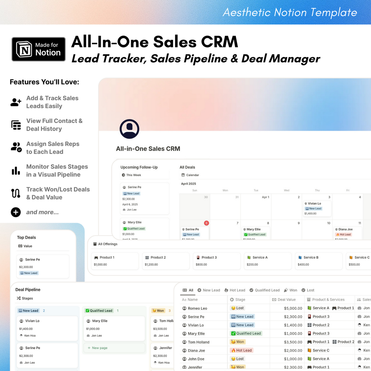Click the person icon next to Romeo Leo
The height and width of the screenshot is (371, 371).
[x=184, y=308]
